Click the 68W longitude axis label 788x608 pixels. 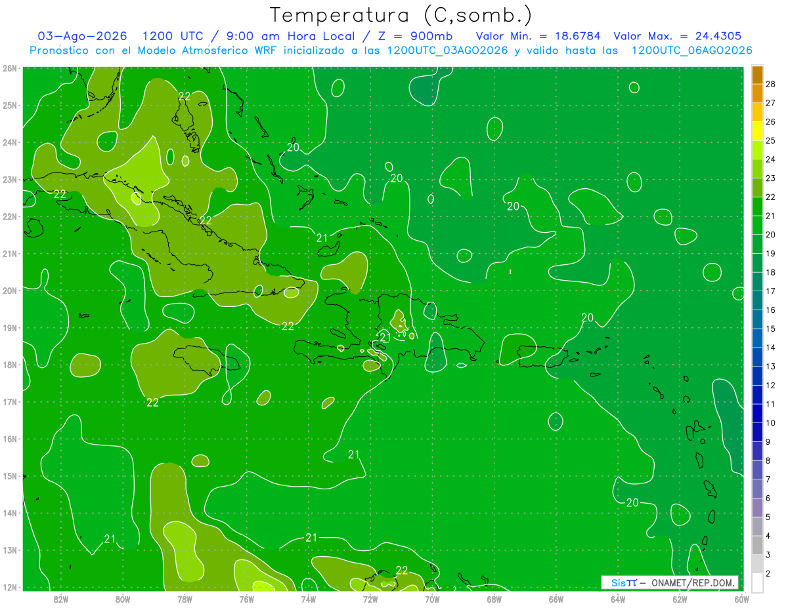pos(494,598)
